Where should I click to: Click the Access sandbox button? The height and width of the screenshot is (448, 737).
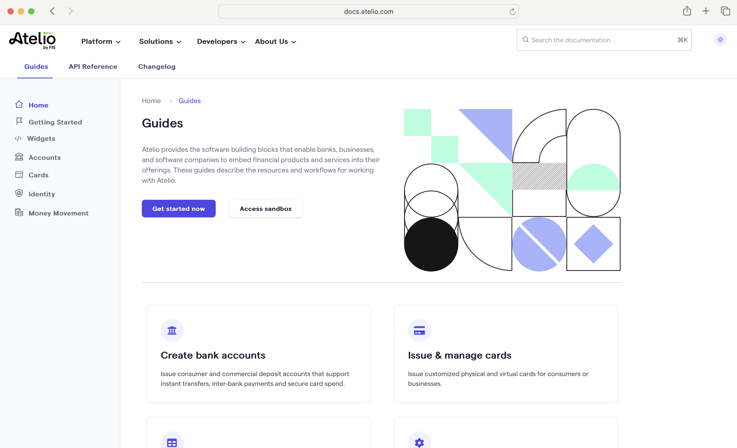266,209
